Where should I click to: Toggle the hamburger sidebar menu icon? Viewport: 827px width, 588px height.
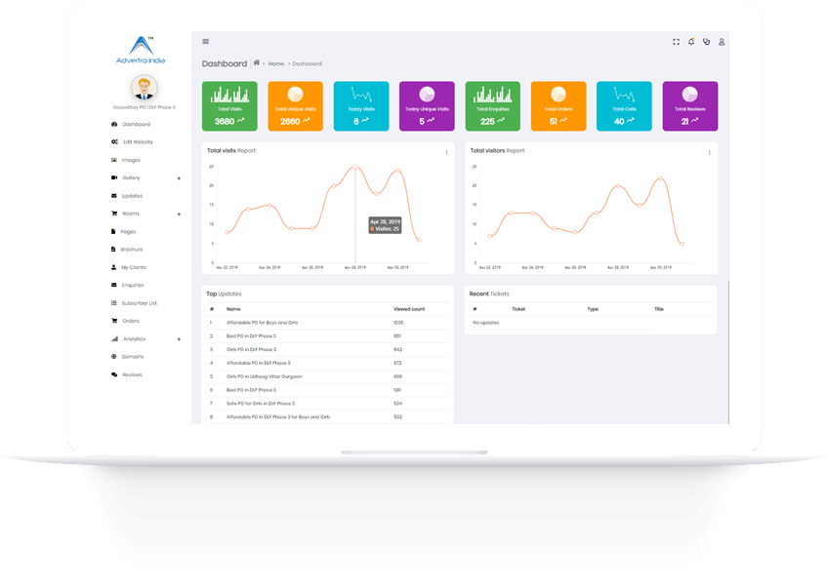206,42
